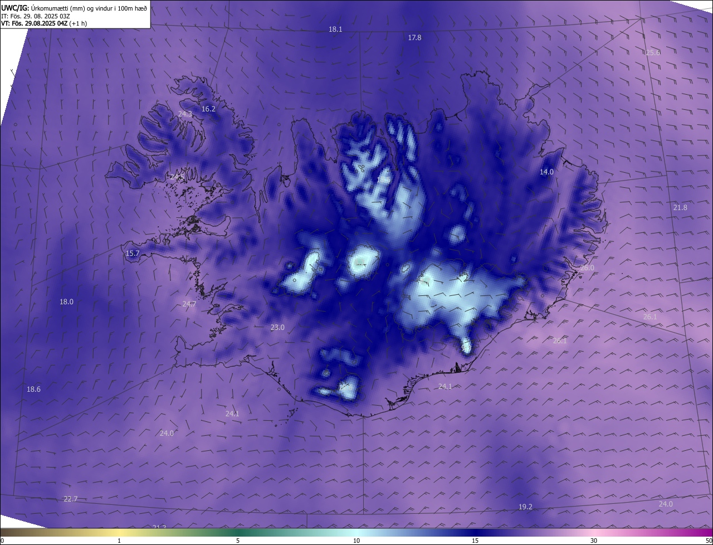Click the 18.6 value label

(x=33, y=390)
